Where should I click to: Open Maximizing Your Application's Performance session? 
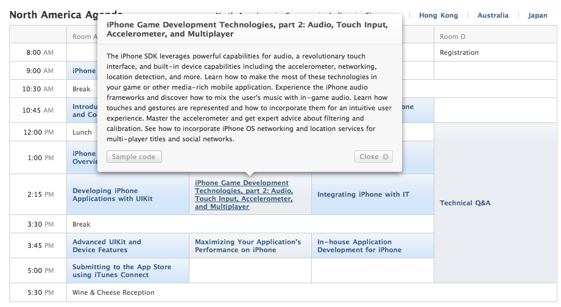[x=247, y=246]
